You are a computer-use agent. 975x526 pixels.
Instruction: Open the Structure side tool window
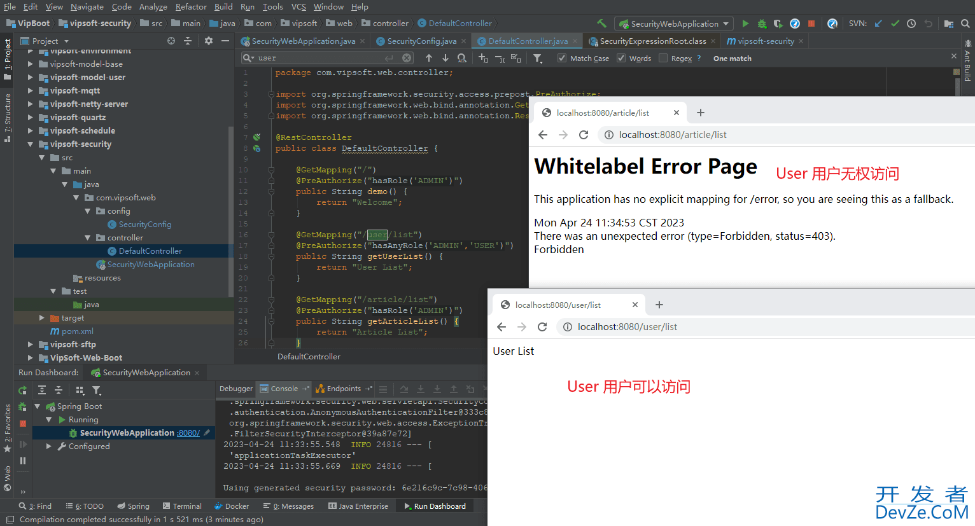pos(8,118)
